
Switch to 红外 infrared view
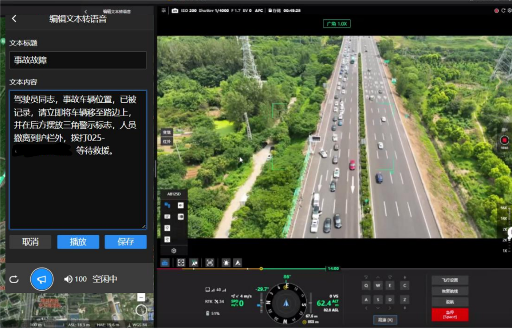167,141
